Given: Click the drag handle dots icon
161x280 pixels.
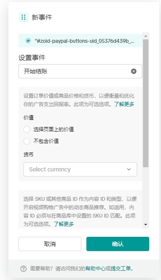Looking at the screenshot, I should pyautogui.click(x=23, y=17).
